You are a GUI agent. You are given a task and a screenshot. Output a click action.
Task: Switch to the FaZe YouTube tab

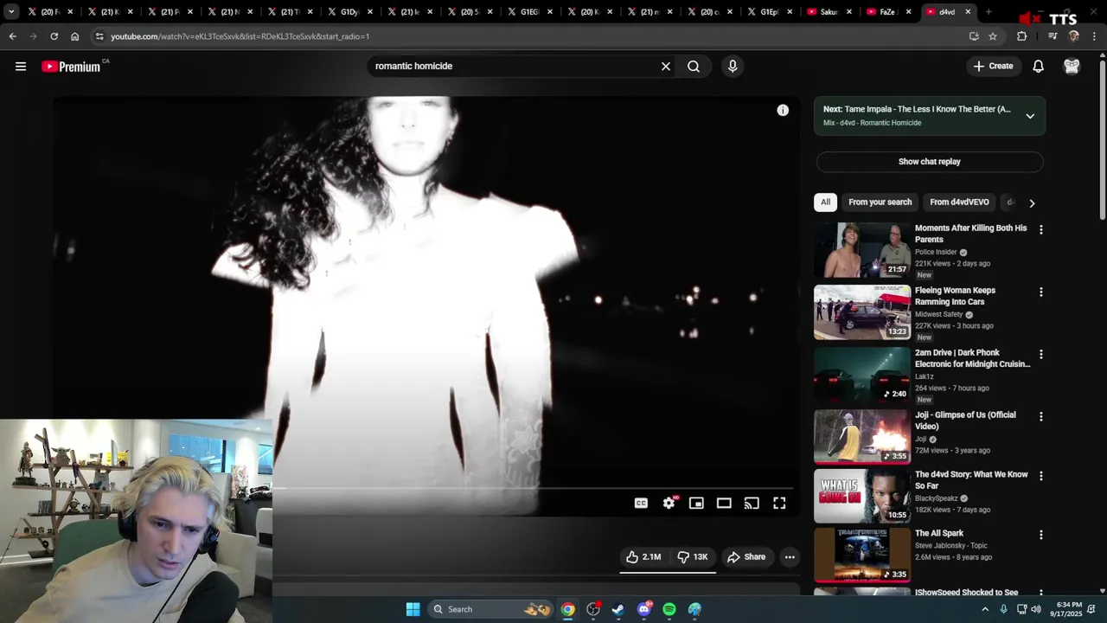[887, 12]
